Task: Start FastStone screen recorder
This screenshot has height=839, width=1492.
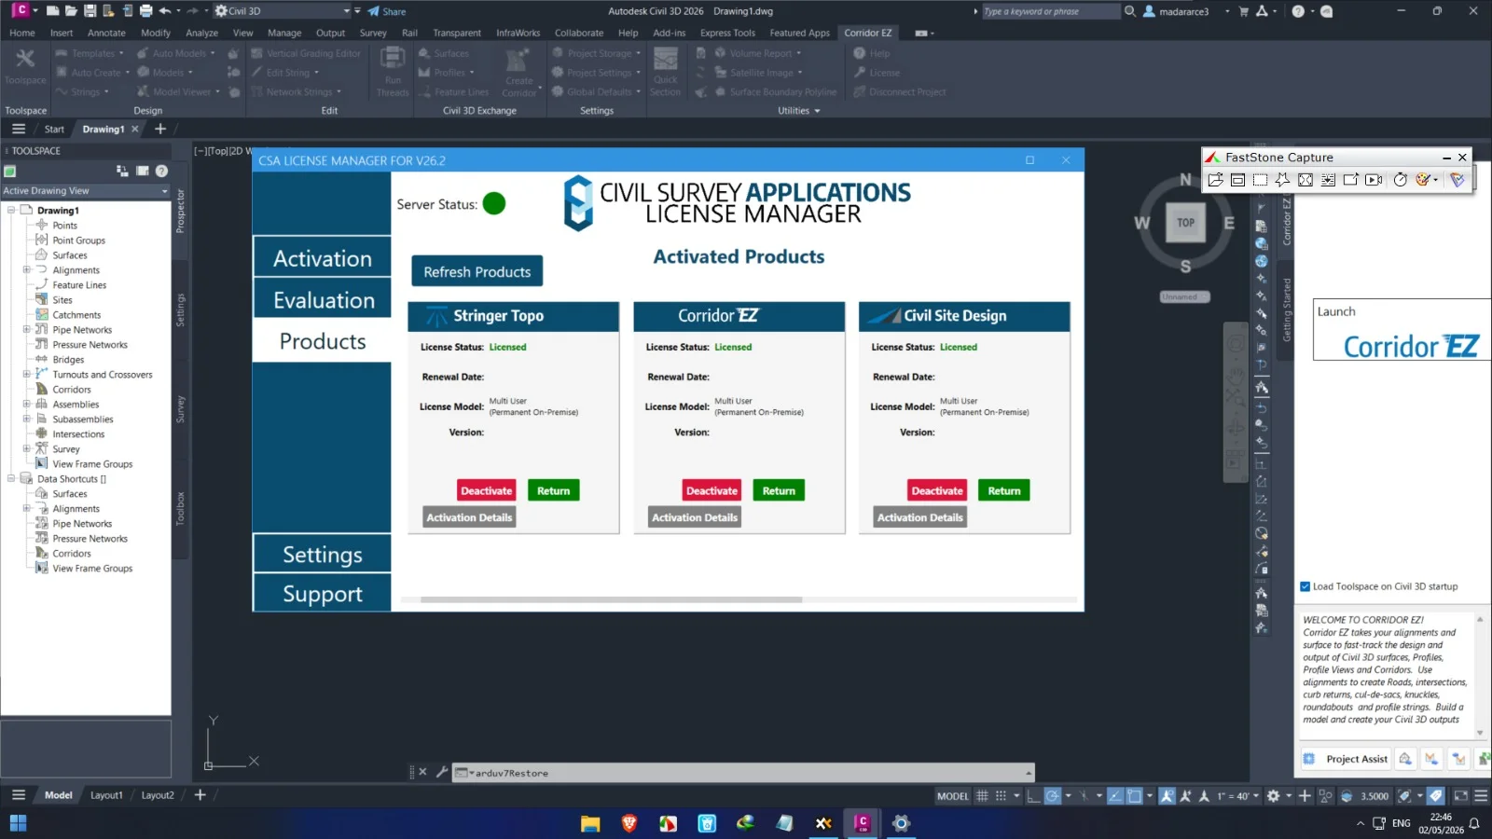Action: point(1374,180)
